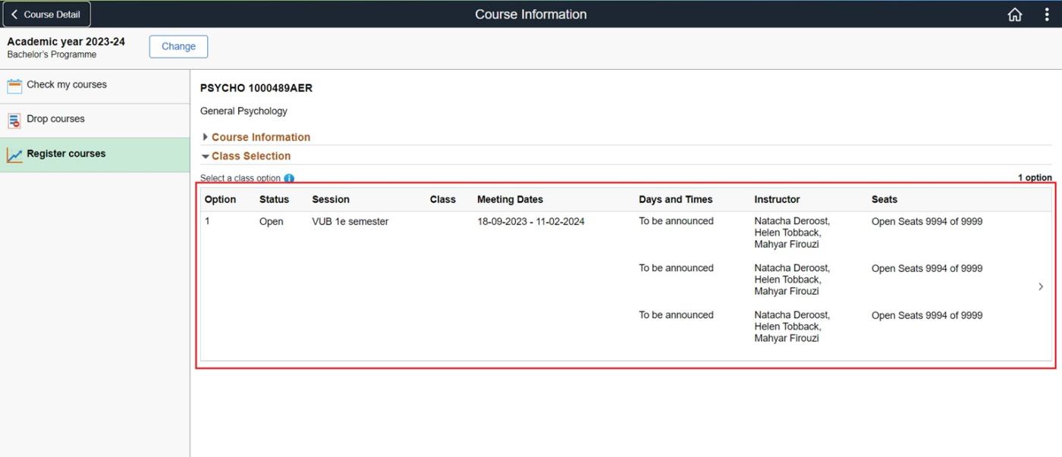Open Check my courses menu item
Screen dimensions: 1062x457
[x=67, y=85]
